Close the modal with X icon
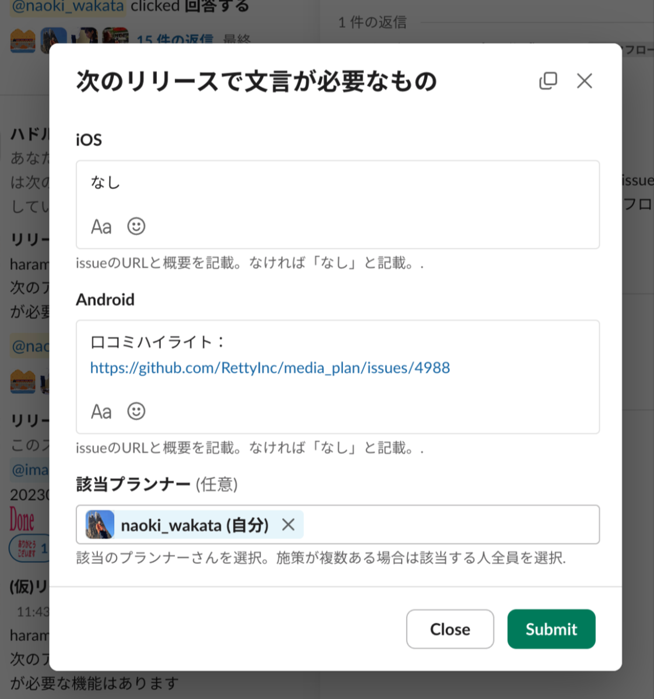Screen dimensions: 654x699 point(584,80)
